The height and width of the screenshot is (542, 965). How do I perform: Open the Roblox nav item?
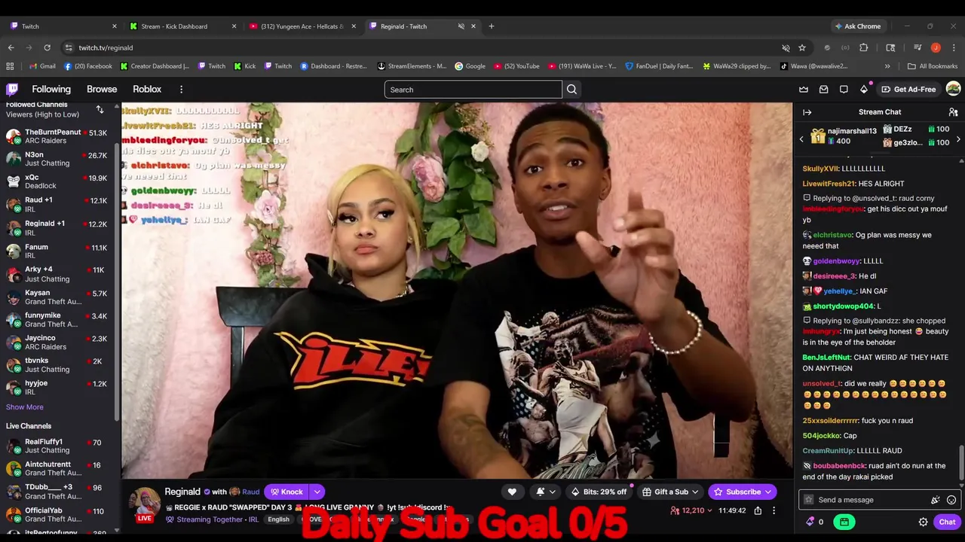pyautogui.click(x=147, y=90)
